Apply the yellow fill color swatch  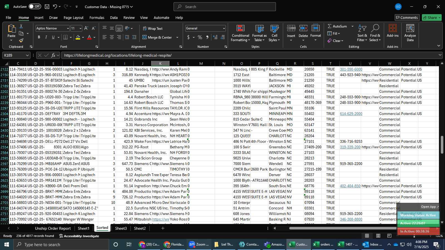pos(78,37)
